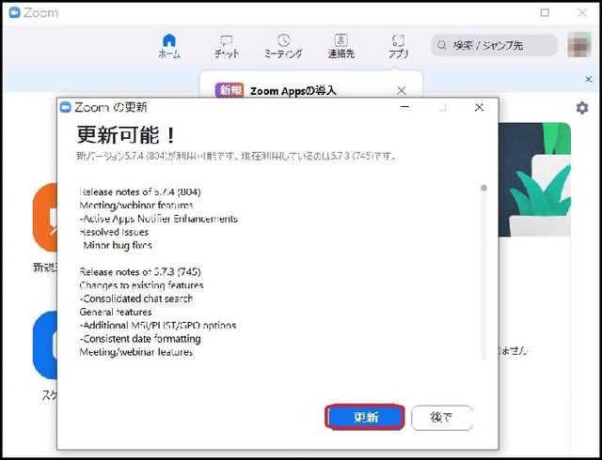The height and width of the screenshot is (460, 602).
Task: Click '-Consistent date formatting' line
Action: [140, 339]
